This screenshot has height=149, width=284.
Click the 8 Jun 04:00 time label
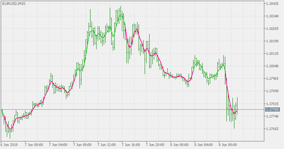[204, 145]
